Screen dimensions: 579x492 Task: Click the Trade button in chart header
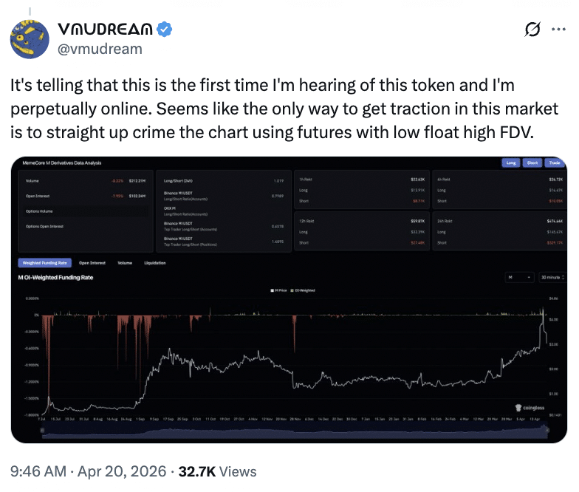552,163
